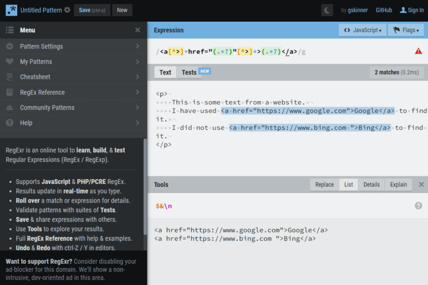
Task: Click Sign In in header
Action: click(412, 10)
